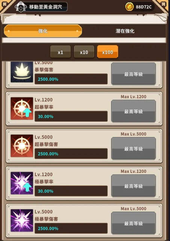The width and height of the screenshot is (170, 241).
Task: Click 最高等級 button for 超暴擊傷害
Action: 133,148
